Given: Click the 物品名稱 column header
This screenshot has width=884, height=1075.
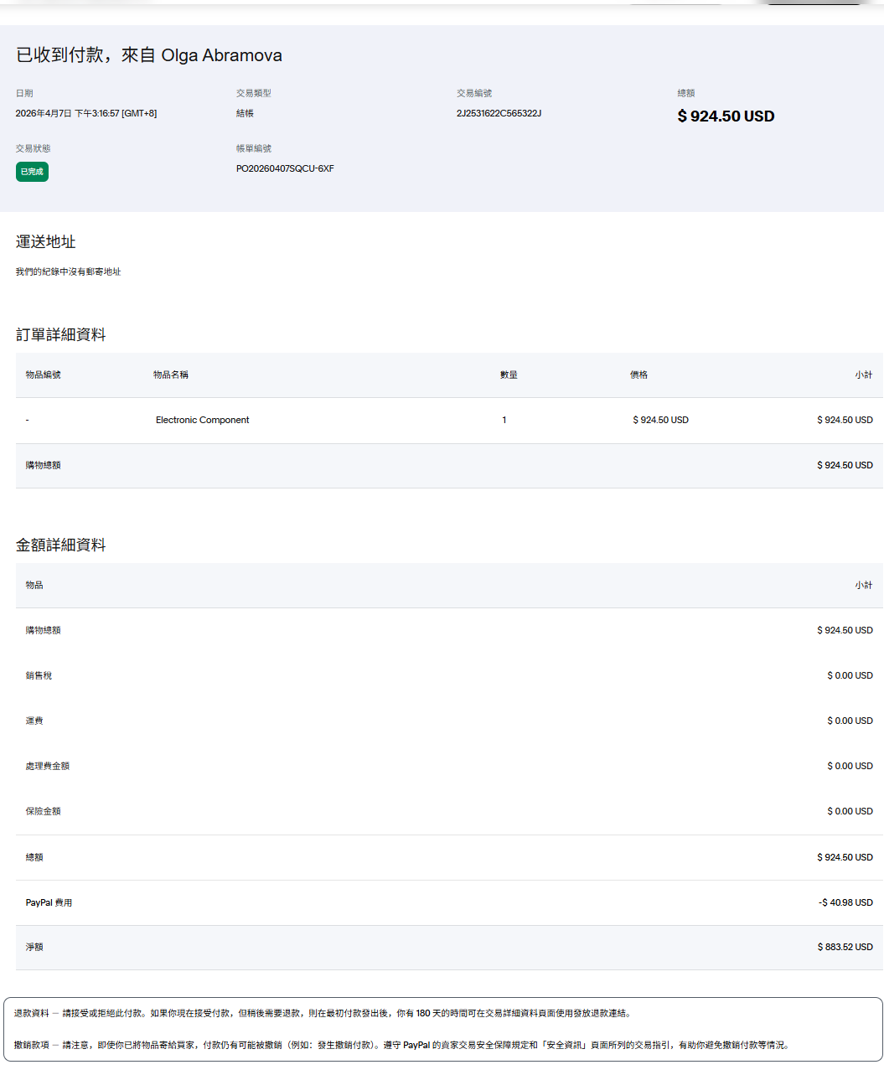Looking at the screenshot, I should 171,375.
